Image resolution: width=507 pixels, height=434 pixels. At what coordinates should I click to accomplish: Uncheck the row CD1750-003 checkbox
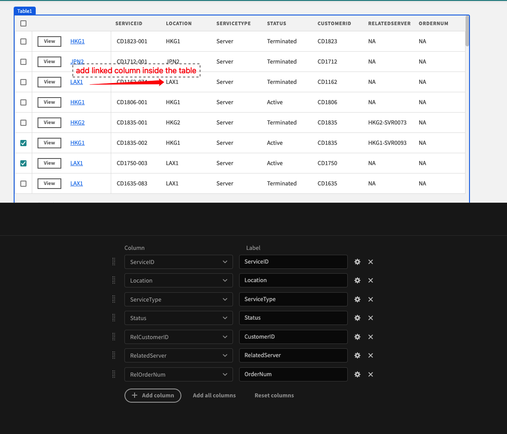coord(23,163)
